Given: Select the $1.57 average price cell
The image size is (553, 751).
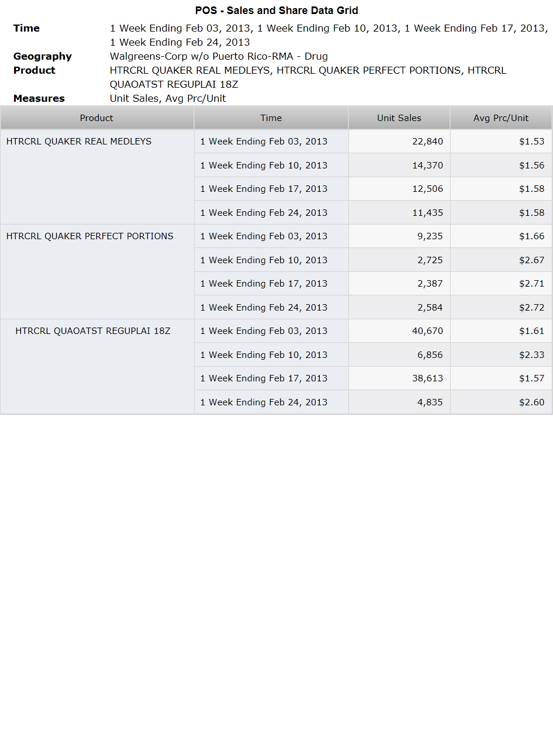Looking at the screenshot, I should click(x=501, y=378).
